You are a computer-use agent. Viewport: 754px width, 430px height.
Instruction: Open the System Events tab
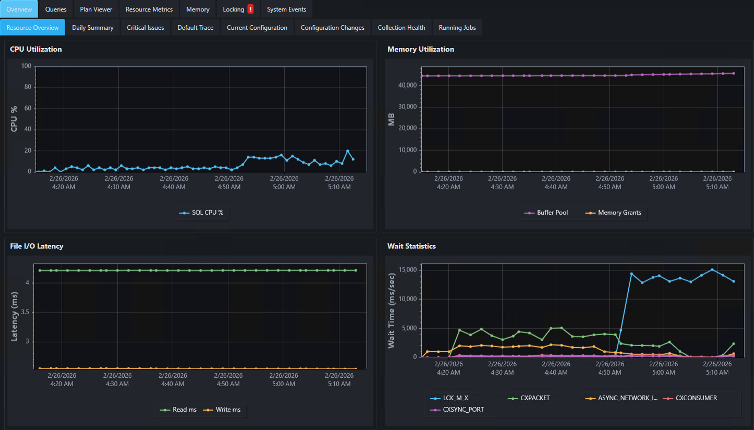pyautogui.click(x=286, y=9)
